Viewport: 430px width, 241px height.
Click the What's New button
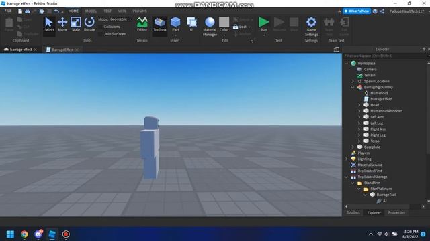(357, 11)
